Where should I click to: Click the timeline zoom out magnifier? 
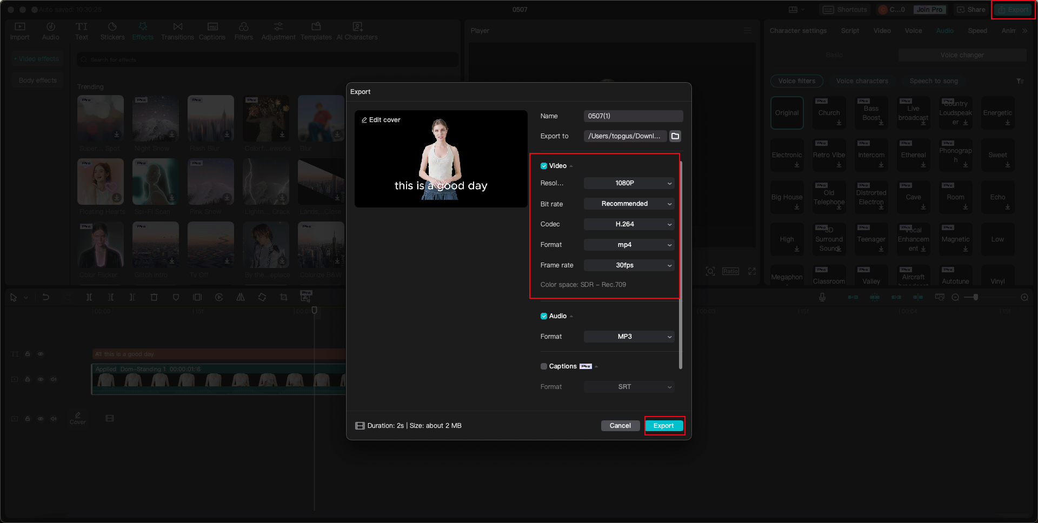955,297
